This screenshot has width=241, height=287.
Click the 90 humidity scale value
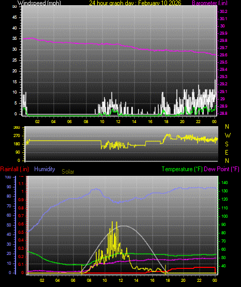coord(9,187)
